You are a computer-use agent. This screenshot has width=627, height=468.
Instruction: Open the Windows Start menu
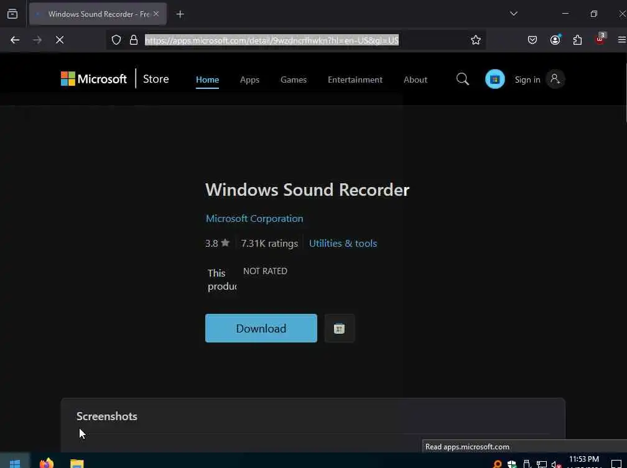click(15, 463)
